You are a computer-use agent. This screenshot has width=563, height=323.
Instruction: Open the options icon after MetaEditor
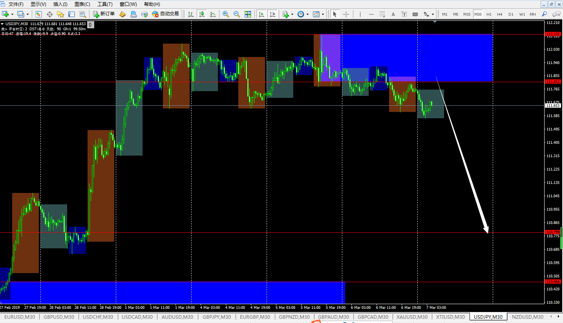(133, 14)
